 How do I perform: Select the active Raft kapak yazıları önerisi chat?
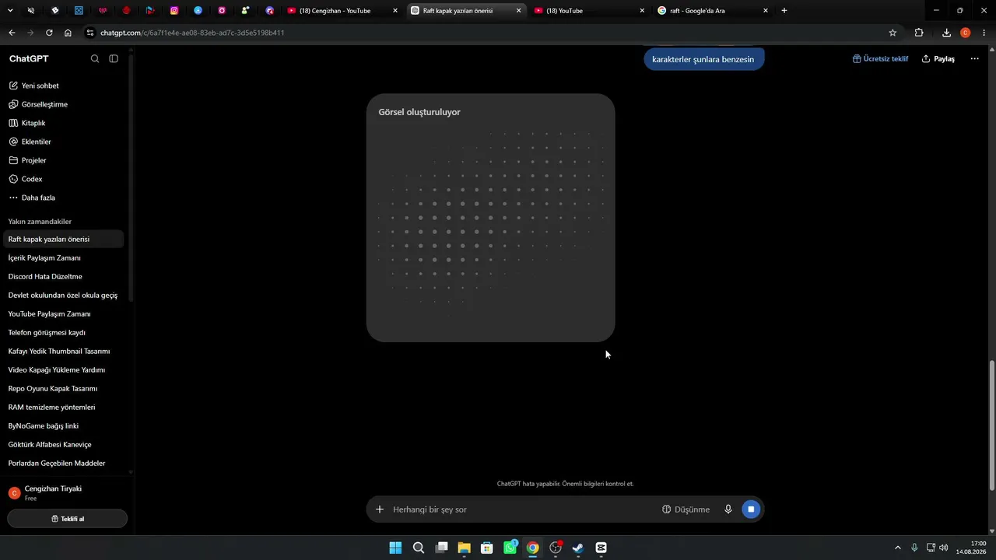coord(64,240)
